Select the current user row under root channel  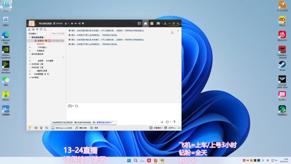(x=46, y=41)
